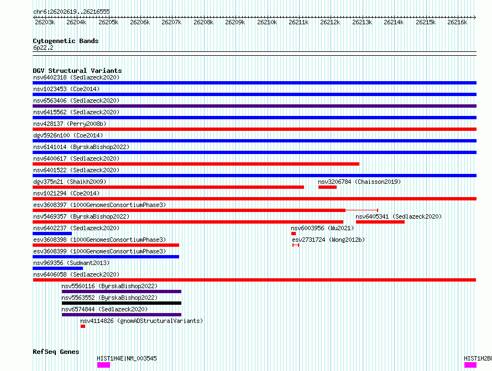Click the nsv6402318 (Sedlazeck2020) variant label
The image size is (492, 371).
coord(76,77)
